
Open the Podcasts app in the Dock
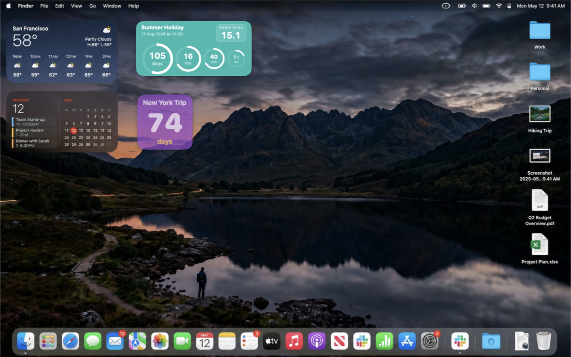316,341
